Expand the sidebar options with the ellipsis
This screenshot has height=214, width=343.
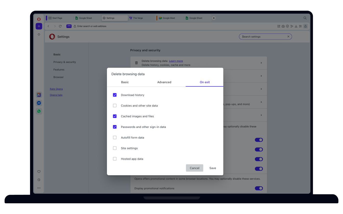39,188
